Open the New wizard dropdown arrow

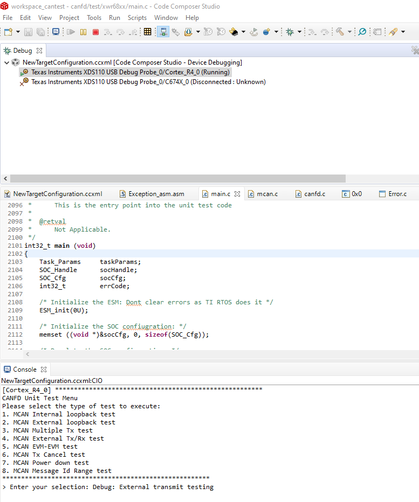pos(18,32)
